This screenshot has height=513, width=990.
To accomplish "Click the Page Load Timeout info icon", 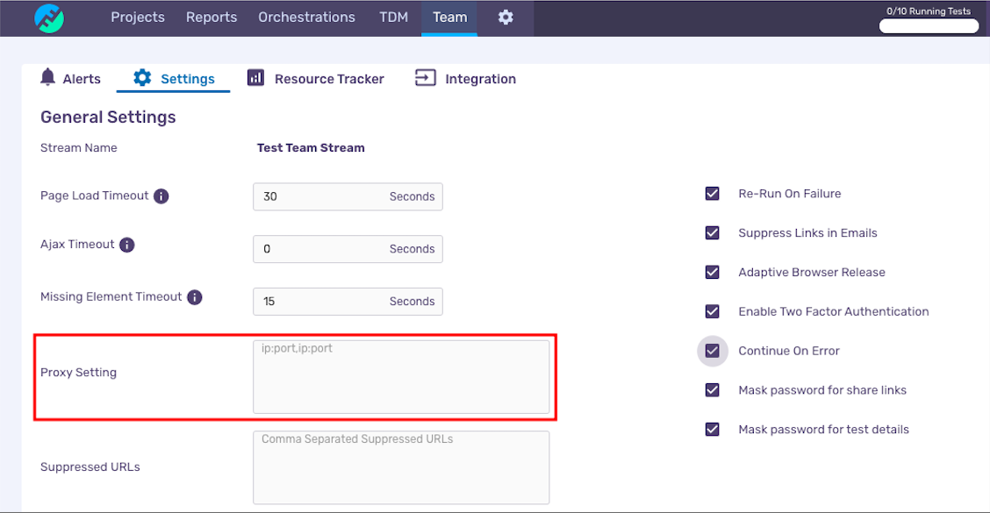I will [161, 196].
